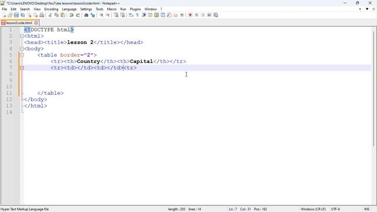The height and width of the screenshot is (212, 377).
Task: Open the Plugins menu
Action: [135, 9]
